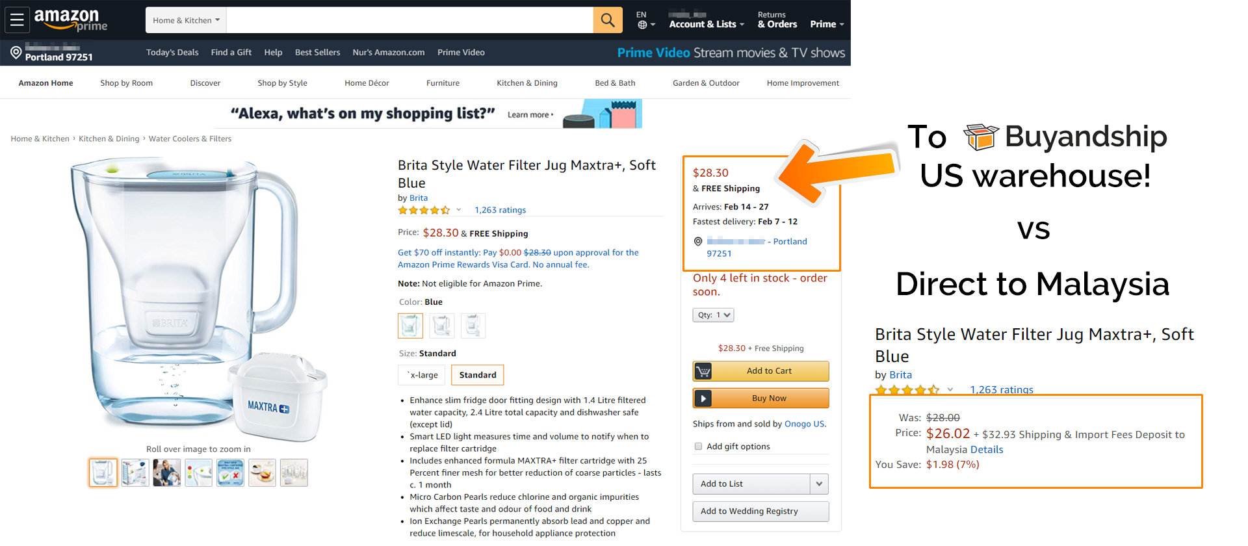Click Add to Wedding Registry button
The height and width of the screenshot is (546, 1248).
click(760, 512)
